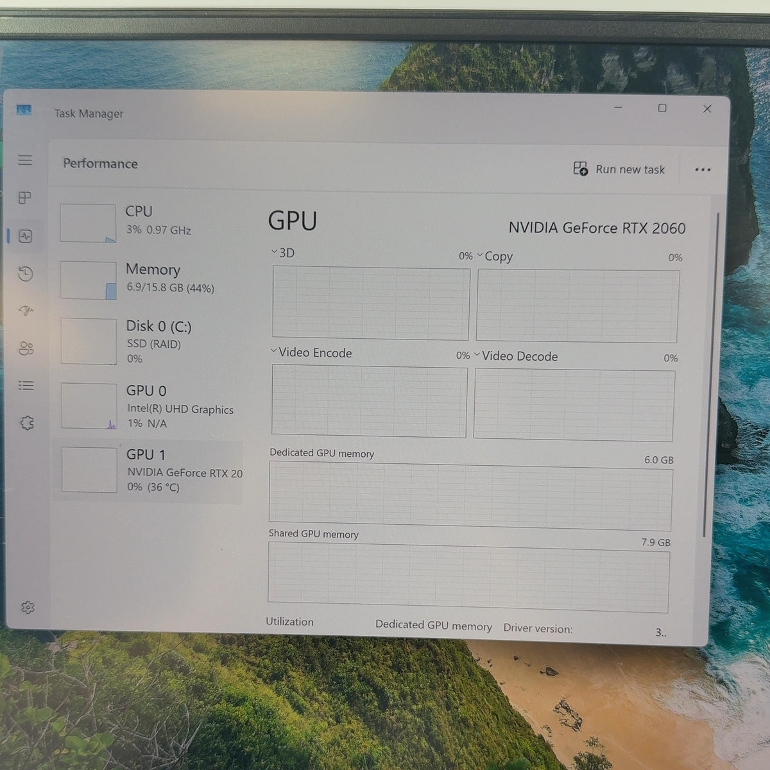Click the Shared GPU memory graph
Screen dimensions: 770x770
point(468,576)
